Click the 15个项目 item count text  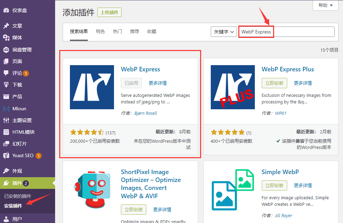pyautogui.click(x=329, y=50)
